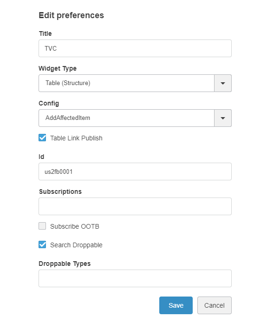Select the Table (Structure) combo box field
Screen dimensions: 280x330
tap(126, 83)
